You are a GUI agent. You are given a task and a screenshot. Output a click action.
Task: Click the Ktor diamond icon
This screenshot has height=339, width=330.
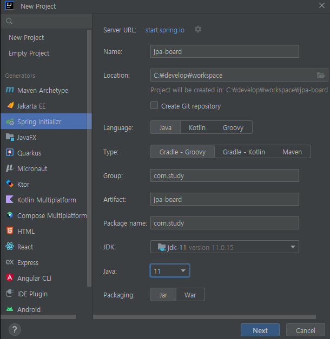coord(10,184)
